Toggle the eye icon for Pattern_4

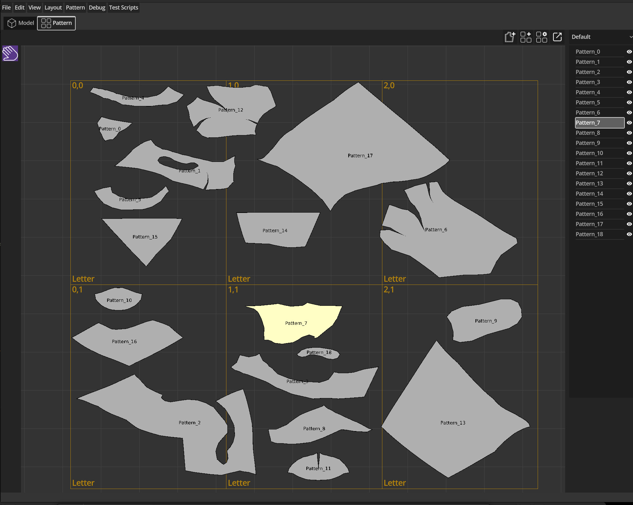pyautogui.click(x=629, y=92)
